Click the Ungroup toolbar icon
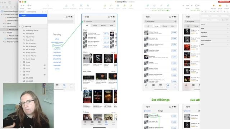This screenshot has height=129, width=230. tap(88, 6)
